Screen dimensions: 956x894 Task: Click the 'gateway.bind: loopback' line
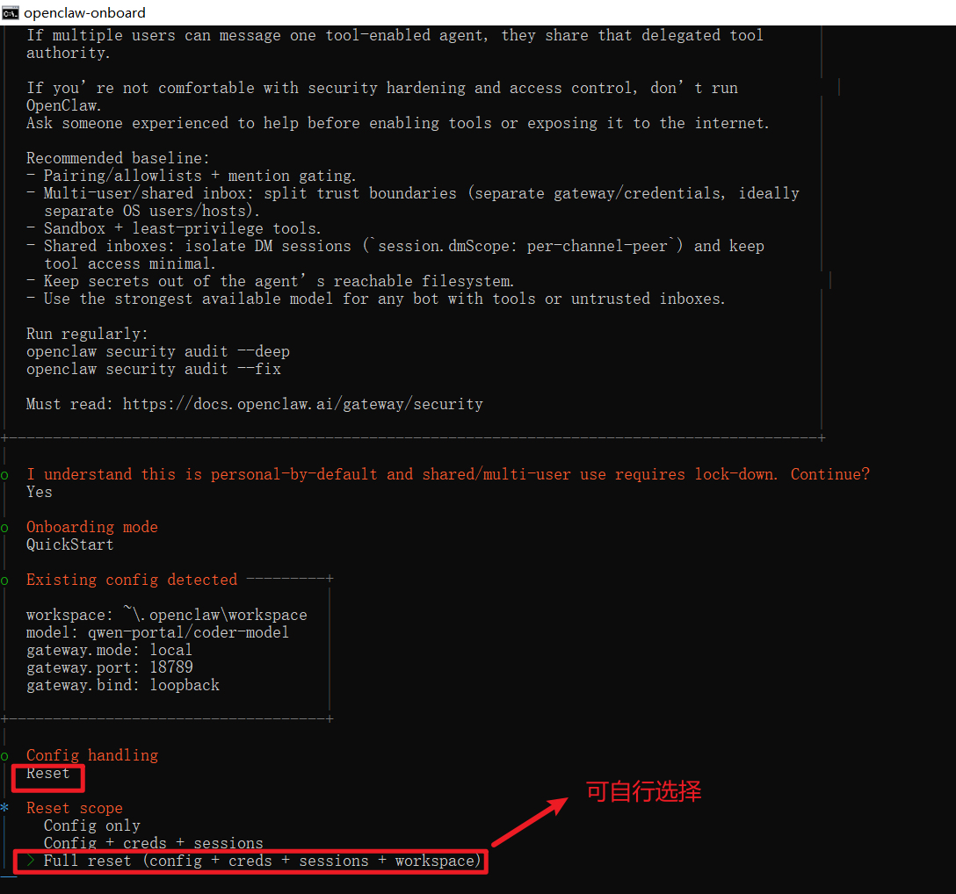click(122, 686)
